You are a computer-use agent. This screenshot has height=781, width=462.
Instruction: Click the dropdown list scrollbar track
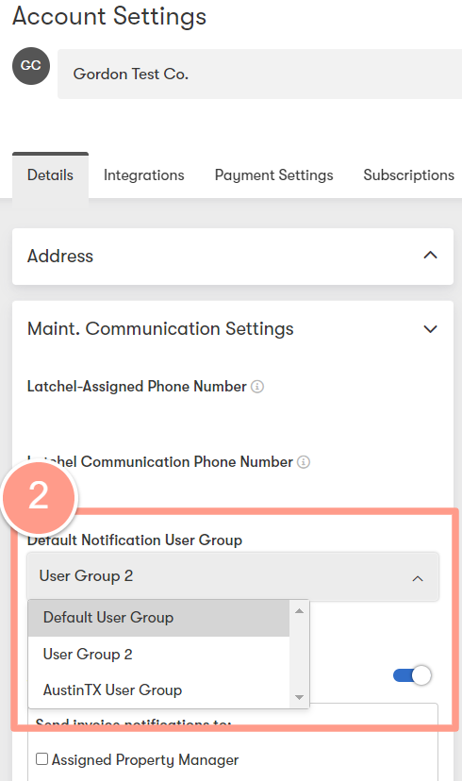tap(299, 654)
